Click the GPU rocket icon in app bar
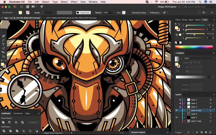 coord(42,7)
